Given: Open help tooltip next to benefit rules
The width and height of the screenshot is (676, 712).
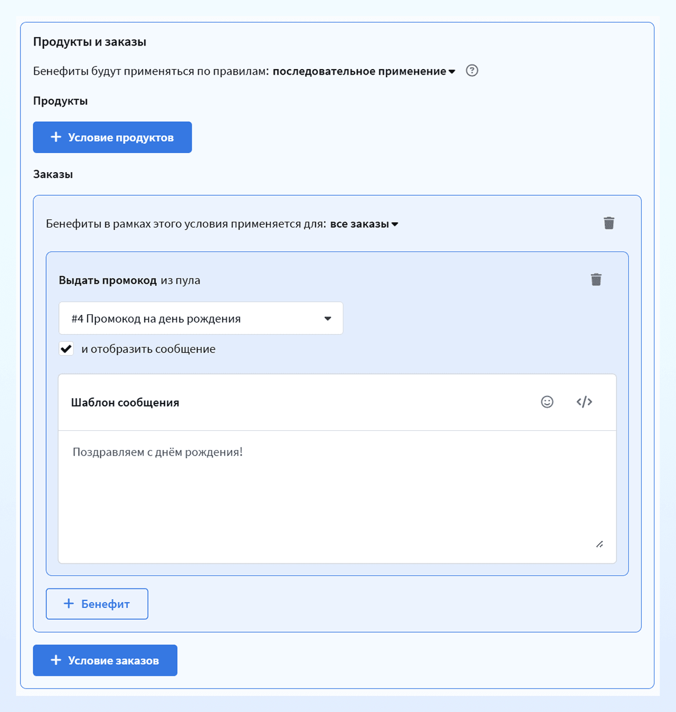Looking at the screenshot, I should (472, 71).
